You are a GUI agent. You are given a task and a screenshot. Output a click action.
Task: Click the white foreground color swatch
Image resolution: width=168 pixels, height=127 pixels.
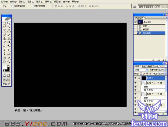tap(5, 67)
